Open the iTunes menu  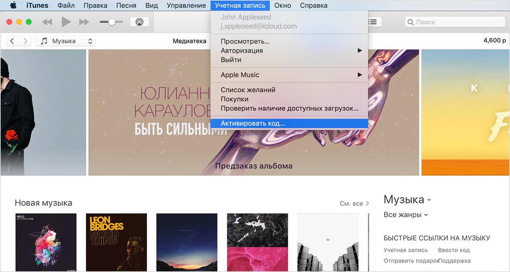click(37, 5)
